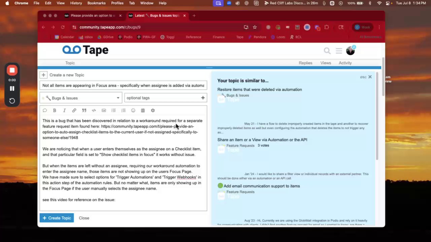
Task: Click the speech bubble icon in editor toolbar
Action: [x=45, y=110]
